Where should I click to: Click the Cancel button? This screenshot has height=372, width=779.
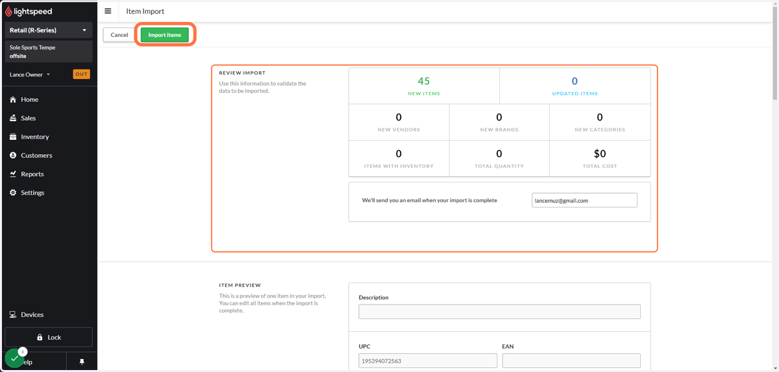119,35
